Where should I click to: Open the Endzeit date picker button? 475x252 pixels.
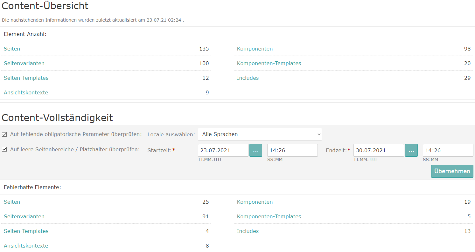click(x=411, y=150)
